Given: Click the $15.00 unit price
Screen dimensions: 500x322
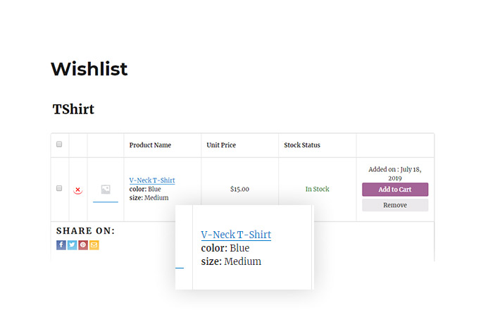Looking at the screenshot, I should (240, 189).
